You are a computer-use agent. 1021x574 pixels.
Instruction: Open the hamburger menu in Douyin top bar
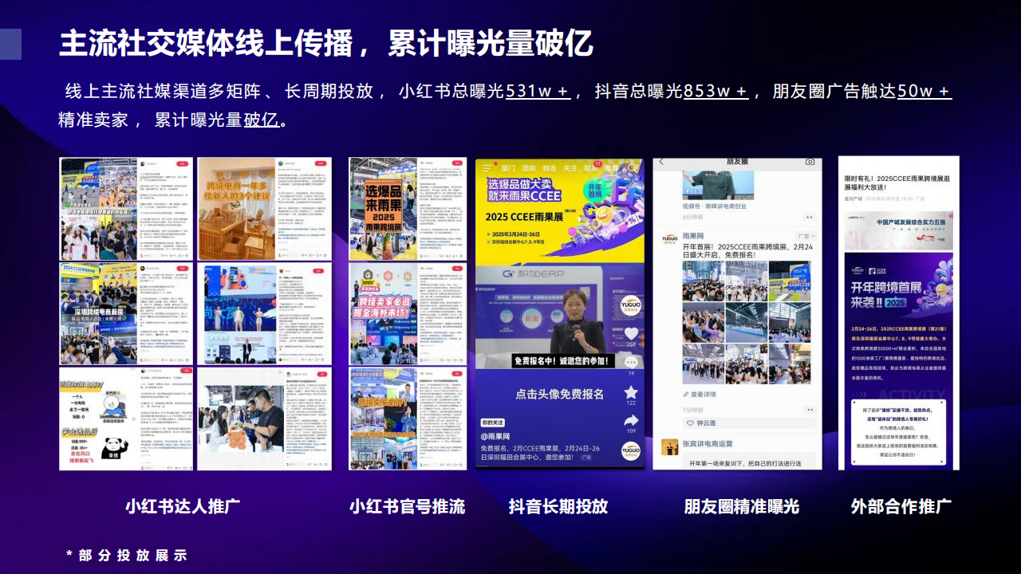tap(487, 168)
